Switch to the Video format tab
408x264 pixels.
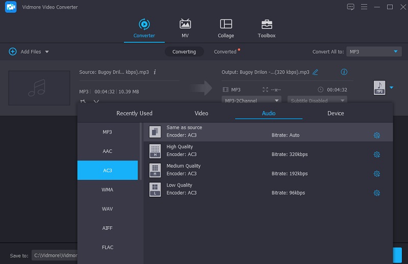[x=201, y=113]
